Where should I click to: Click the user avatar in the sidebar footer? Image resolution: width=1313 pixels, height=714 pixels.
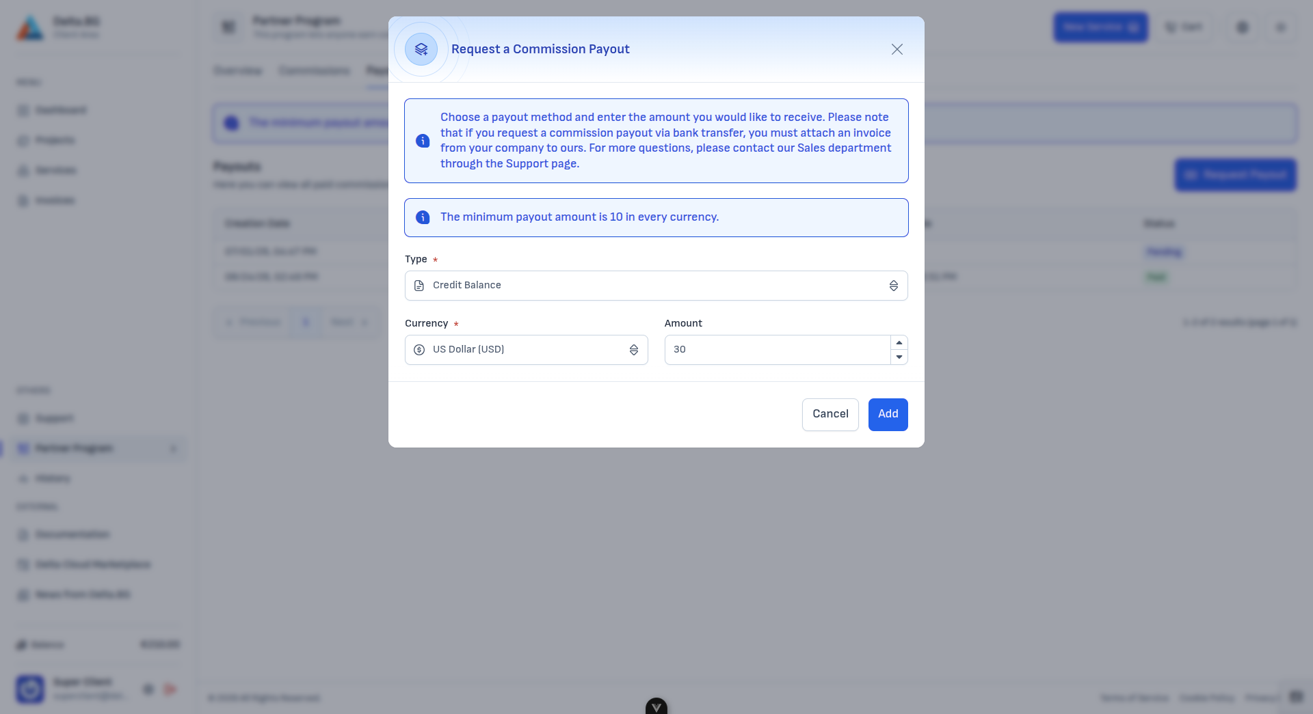30,689
